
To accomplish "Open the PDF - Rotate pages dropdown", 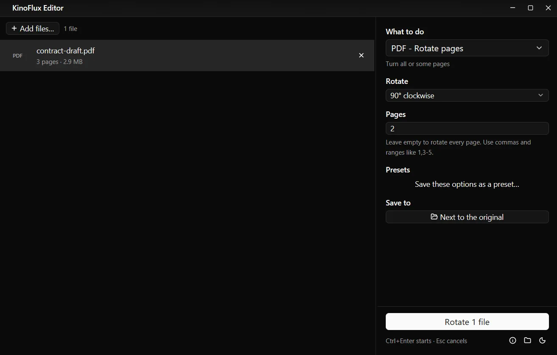I will pyautogui.click(x=467, y=48).
